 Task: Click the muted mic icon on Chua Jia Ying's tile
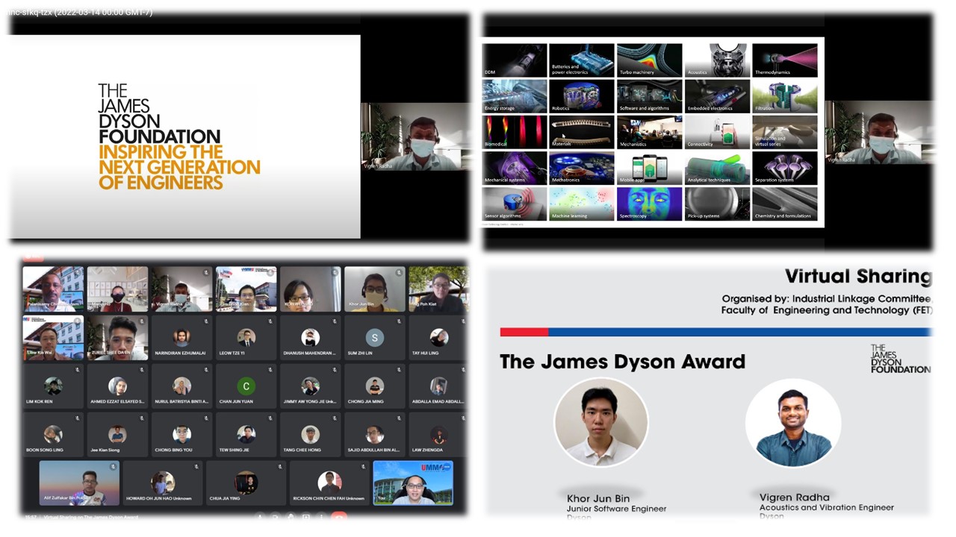(280, 467)
